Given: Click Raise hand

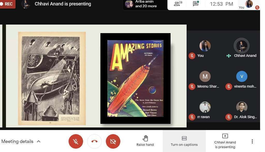Looking at the screenshot, I should click(x=145, y=141).
